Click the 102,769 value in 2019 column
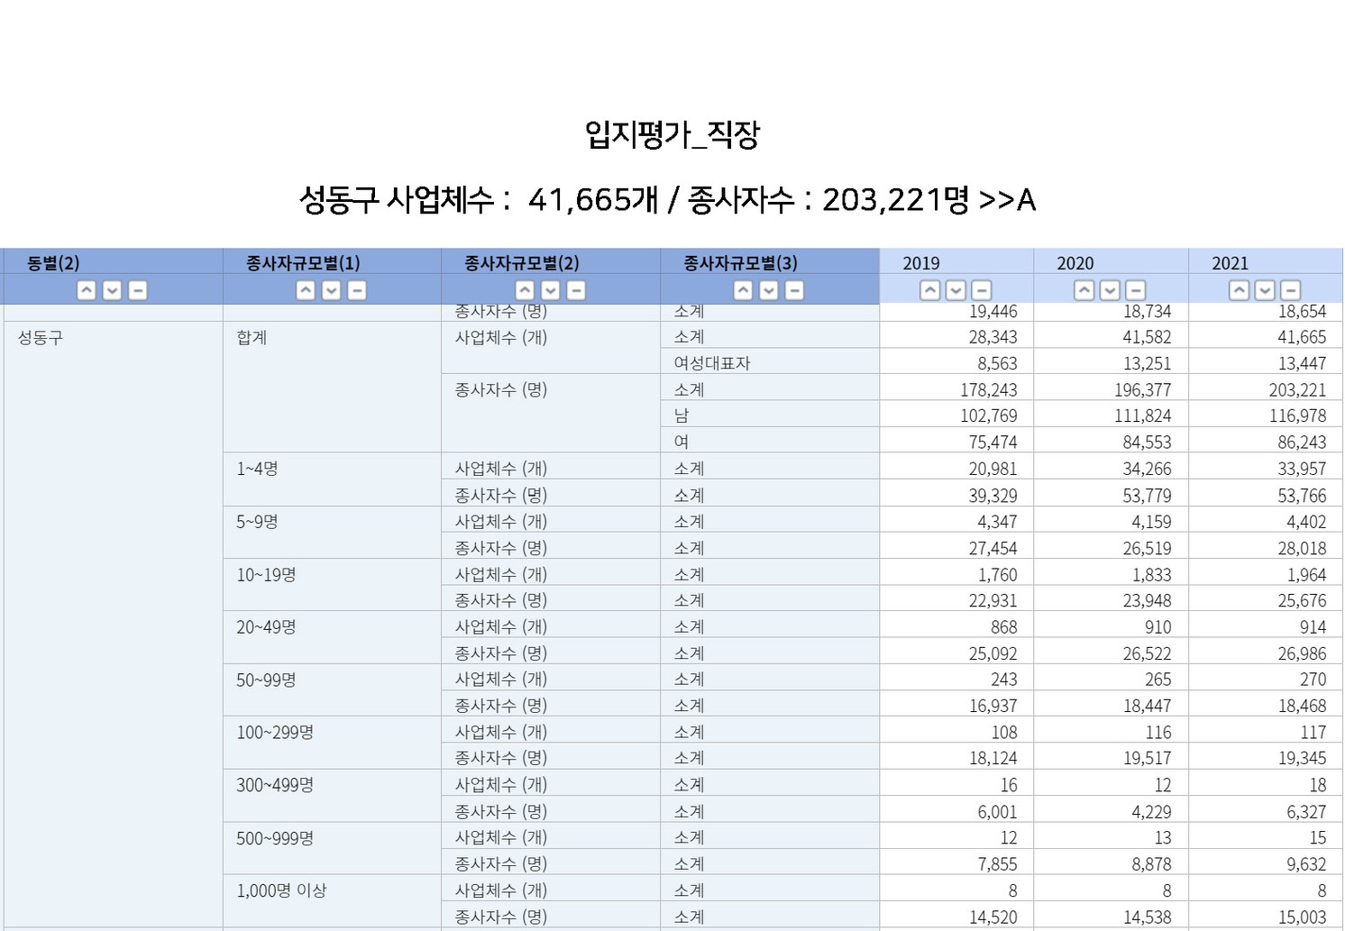This screenshot has width=1345, height=931. [x=988, y=415]
